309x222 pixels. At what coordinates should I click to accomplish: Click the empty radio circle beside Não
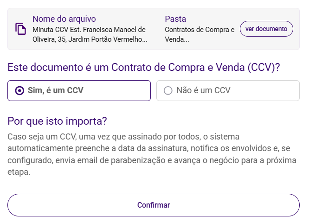coord(168,90)
